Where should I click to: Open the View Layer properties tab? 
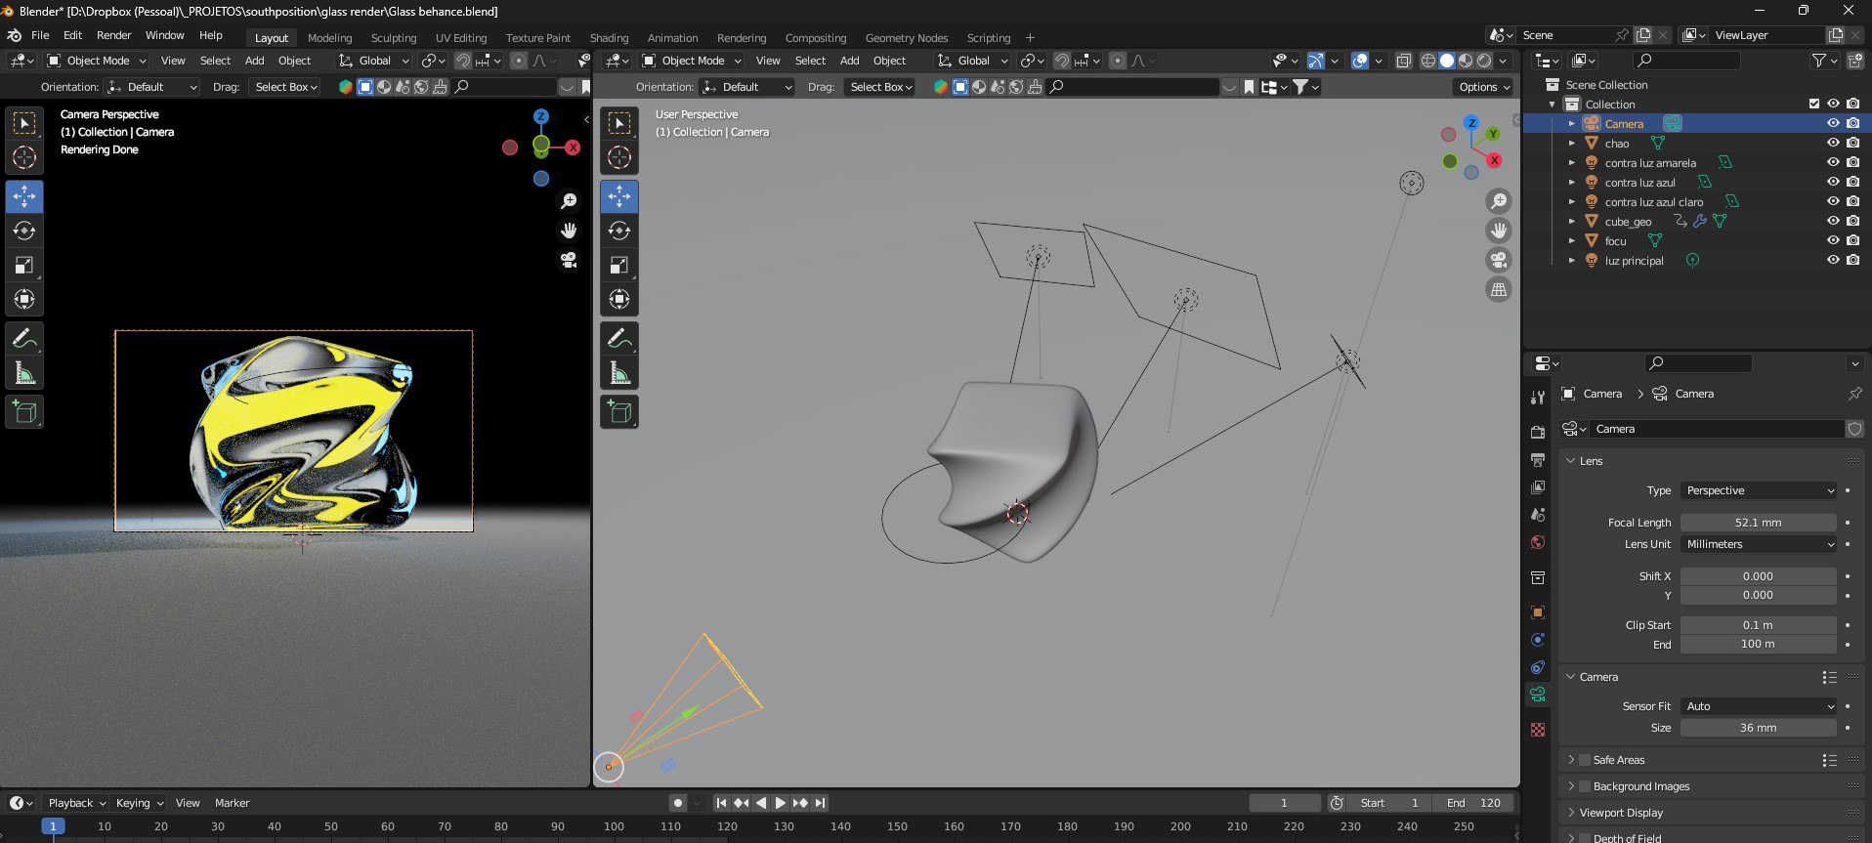[1538, 486]
